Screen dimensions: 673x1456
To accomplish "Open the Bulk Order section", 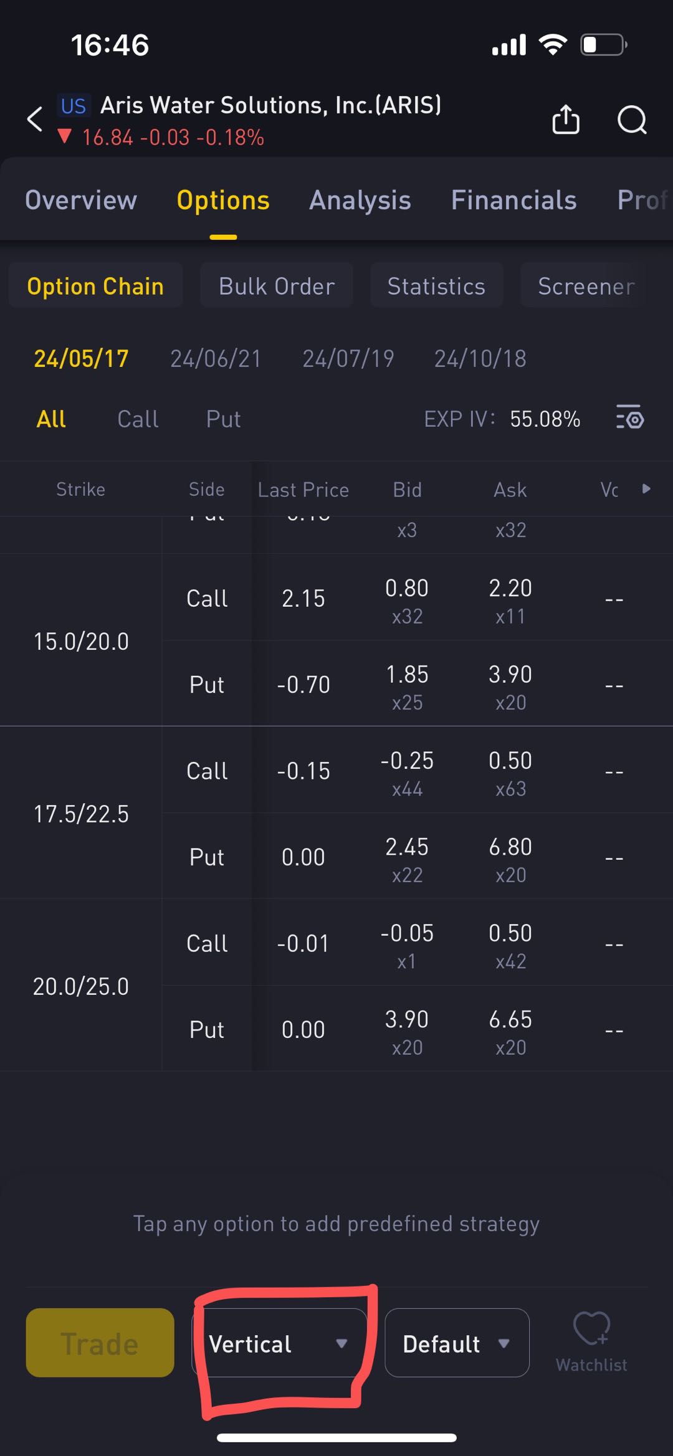I will click(277, 286).
